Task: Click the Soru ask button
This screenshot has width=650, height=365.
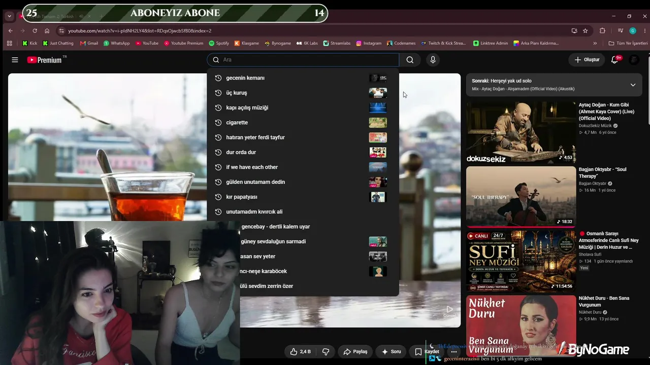Action: coord(392,351)
